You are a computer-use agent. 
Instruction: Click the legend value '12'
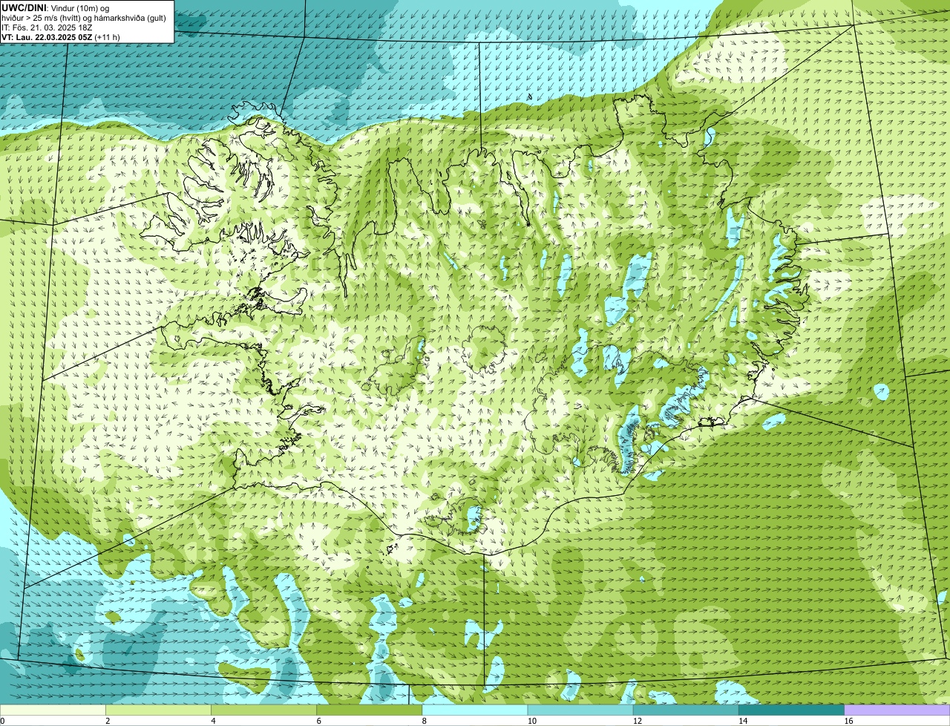click(x=637, y=721)
